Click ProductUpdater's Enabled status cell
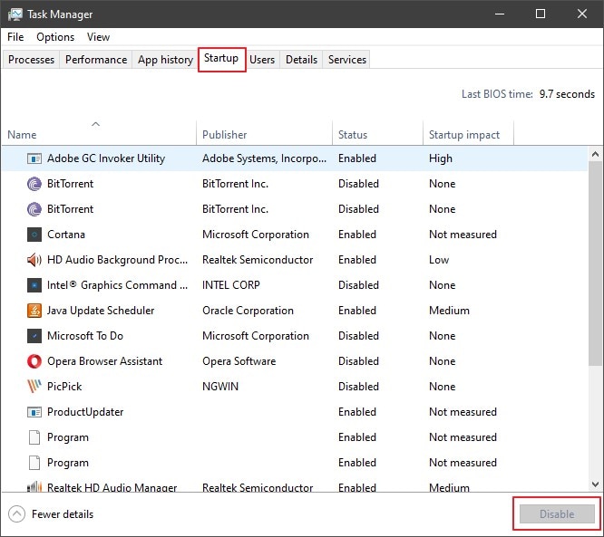The image size is (604, 537). click(357, 412)
